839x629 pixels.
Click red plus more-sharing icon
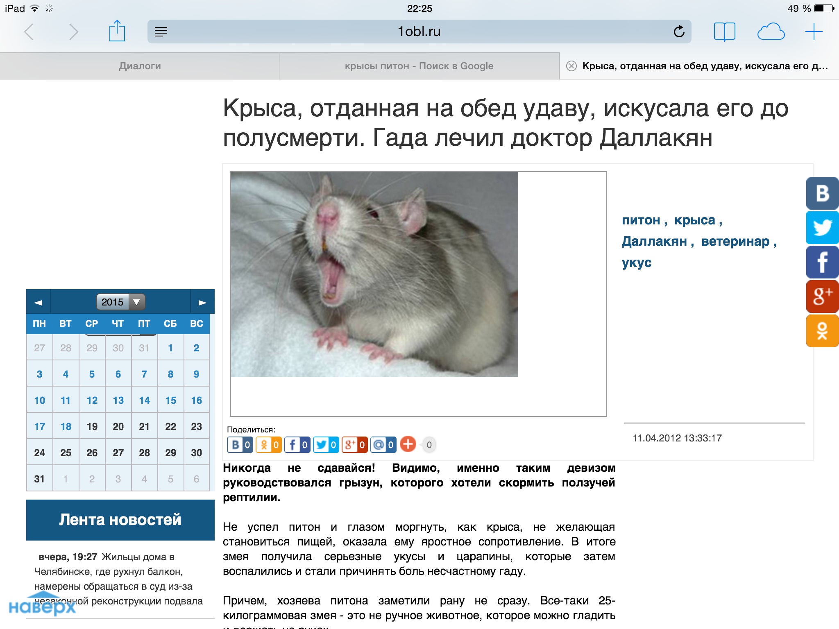tap(408, 444)
